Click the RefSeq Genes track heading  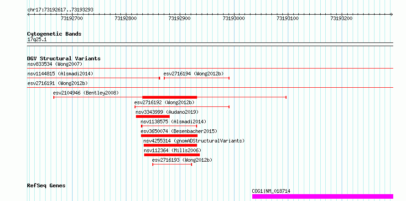tap(46, 186)
